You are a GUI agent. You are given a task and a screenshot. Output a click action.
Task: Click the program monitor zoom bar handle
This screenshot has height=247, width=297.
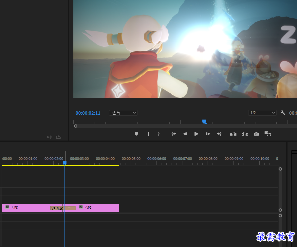pyautogui.click(x=76, y=126)
